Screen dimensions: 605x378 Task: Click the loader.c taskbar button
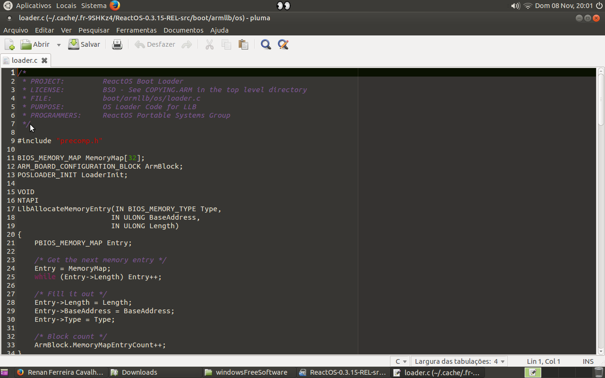click(x=437, y=372)
